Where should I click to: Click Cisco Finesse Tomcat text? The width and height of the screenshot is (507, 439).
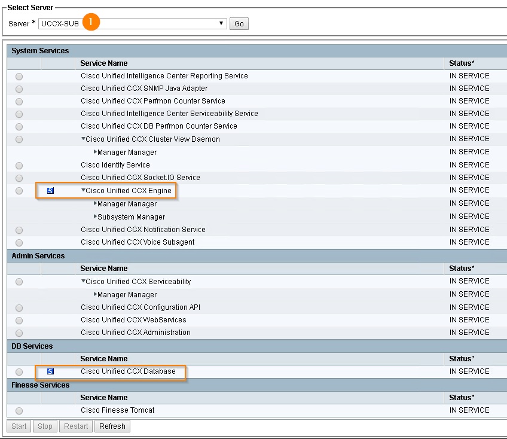click(x=118, y=410)
